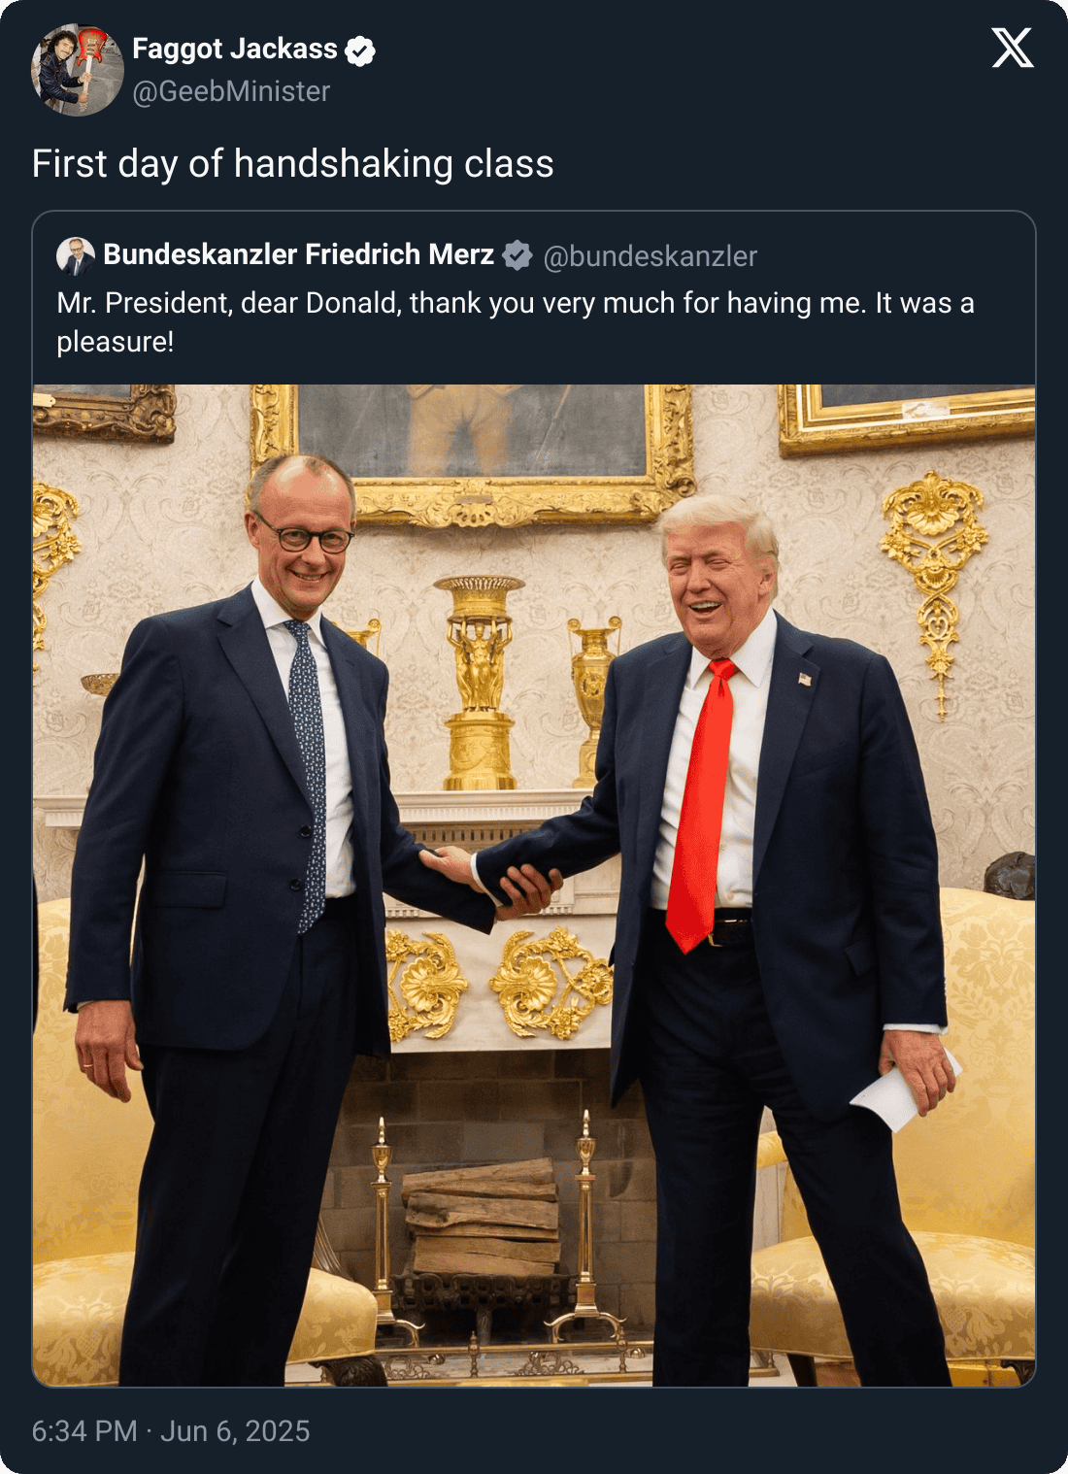The image size is (1068, 1474).
Task: Open the @GeebMinister handle
Action: tap(231, 91)
